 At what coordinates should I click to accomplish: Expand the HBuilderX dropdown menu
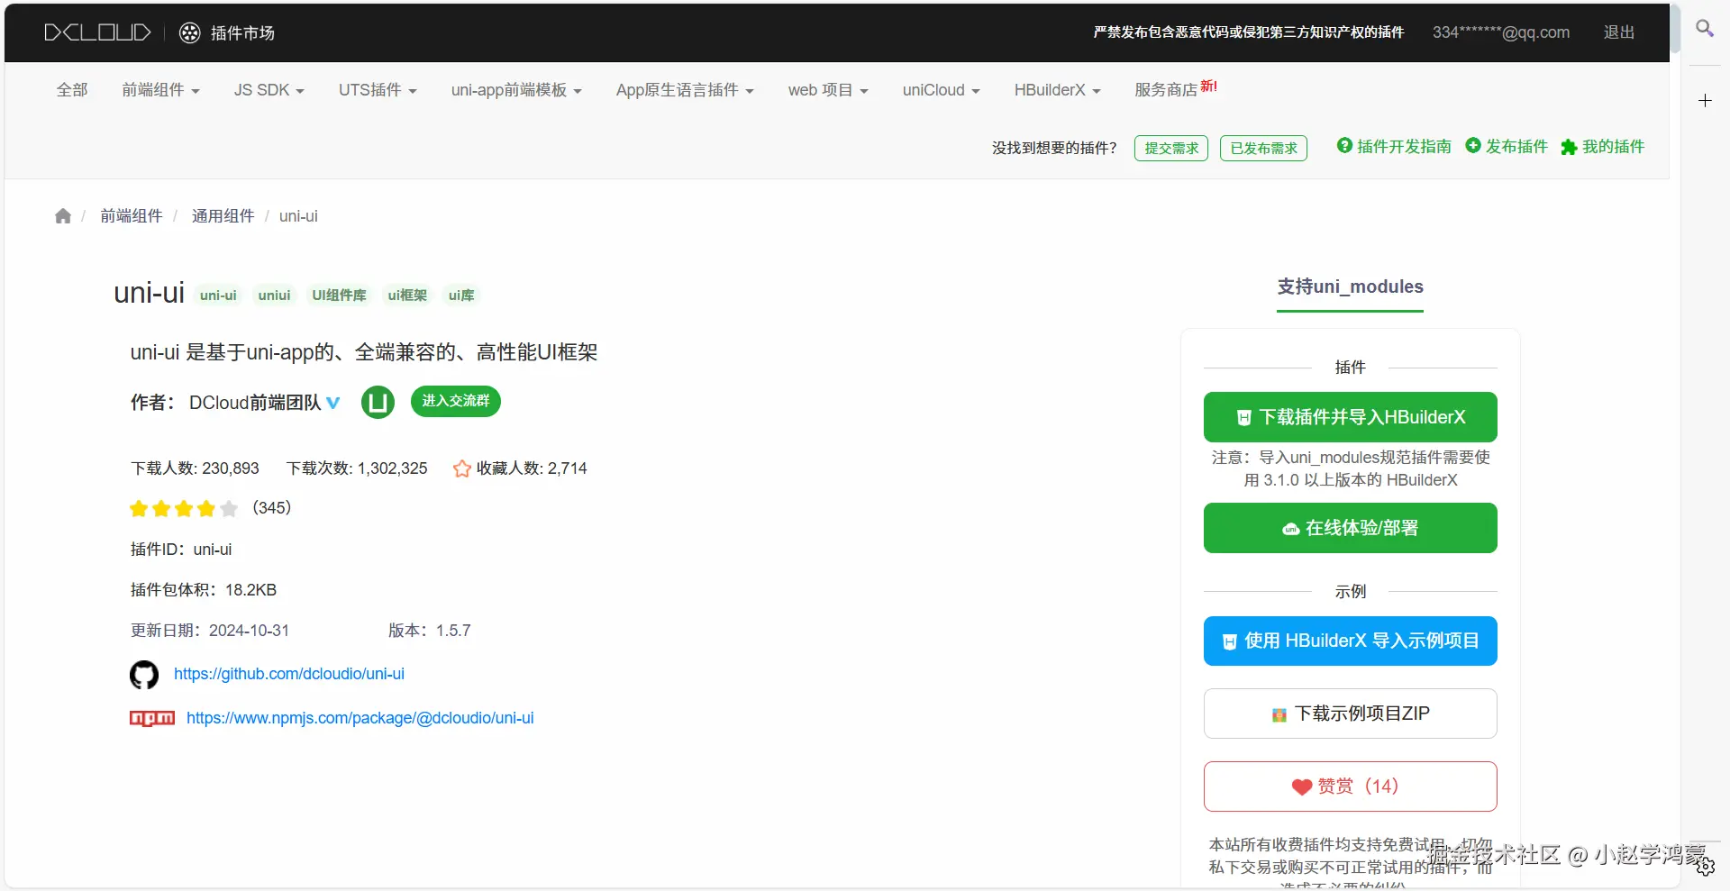pos(1057,90)
